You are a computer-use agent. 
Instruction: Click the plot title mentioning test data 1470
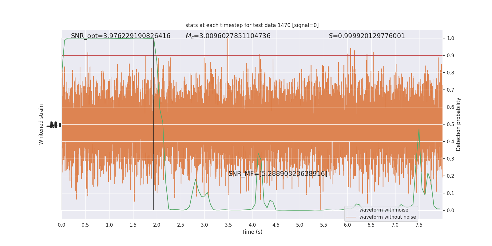point(252,25)
